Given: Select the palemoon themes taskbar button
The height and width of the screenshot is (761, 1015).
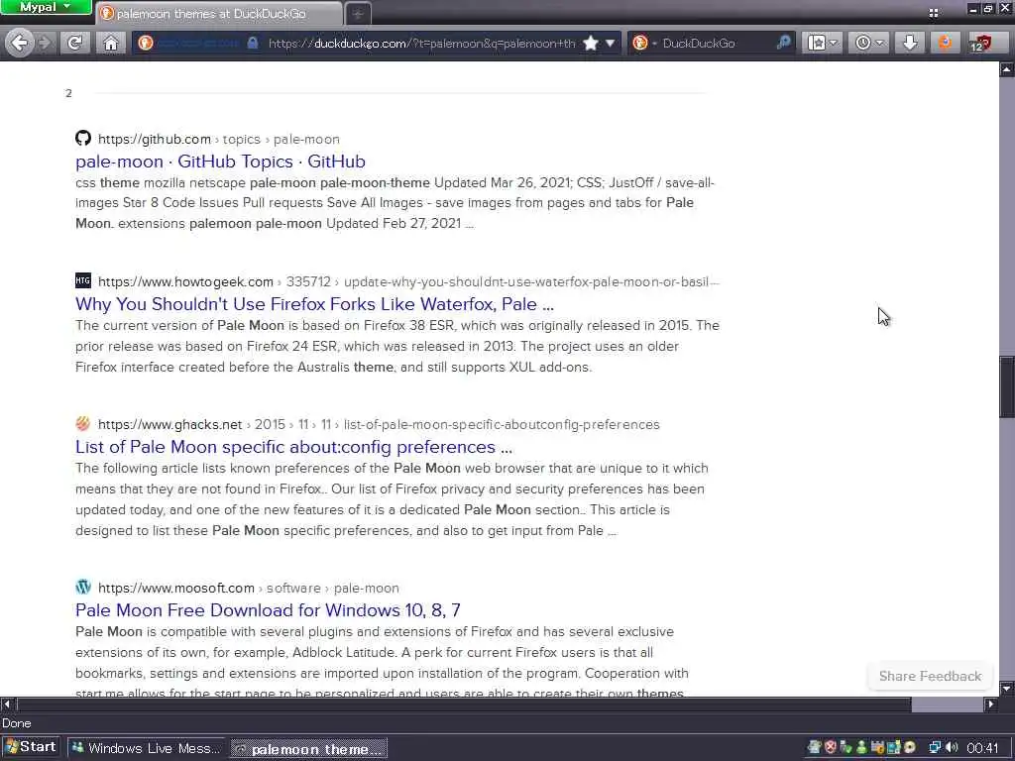Looking at the screenshot, I should 309,749.
